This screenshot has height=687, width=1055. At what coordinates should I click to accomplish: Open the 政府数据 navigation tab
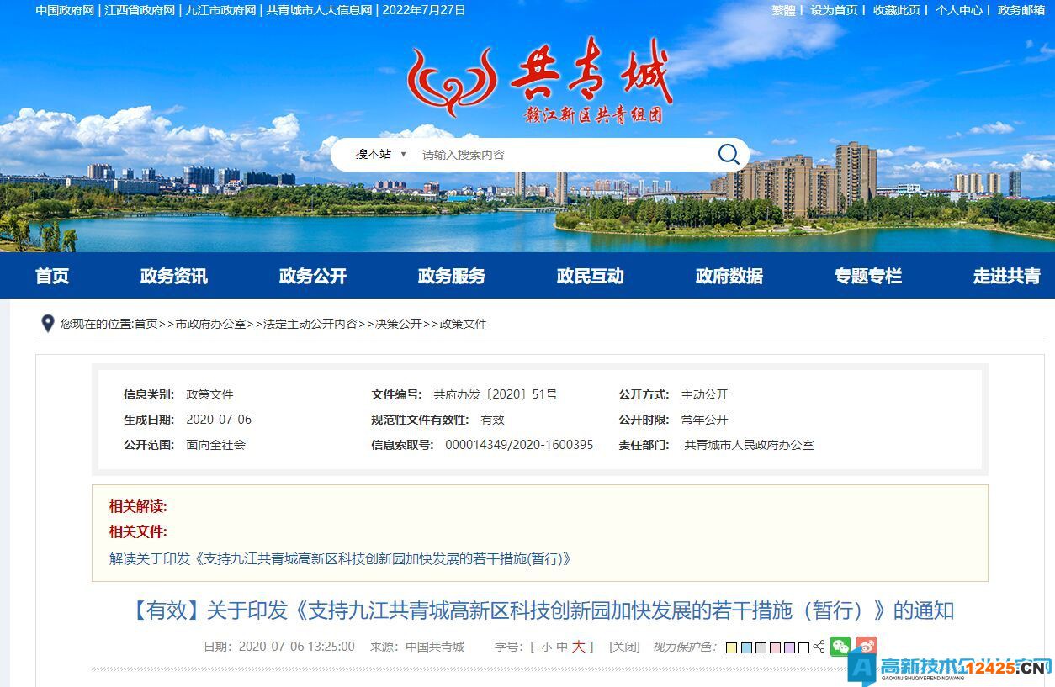pos(729,276)
